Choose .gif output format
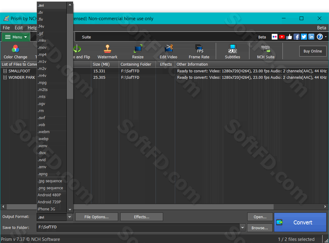 click(x=52, y=33)
